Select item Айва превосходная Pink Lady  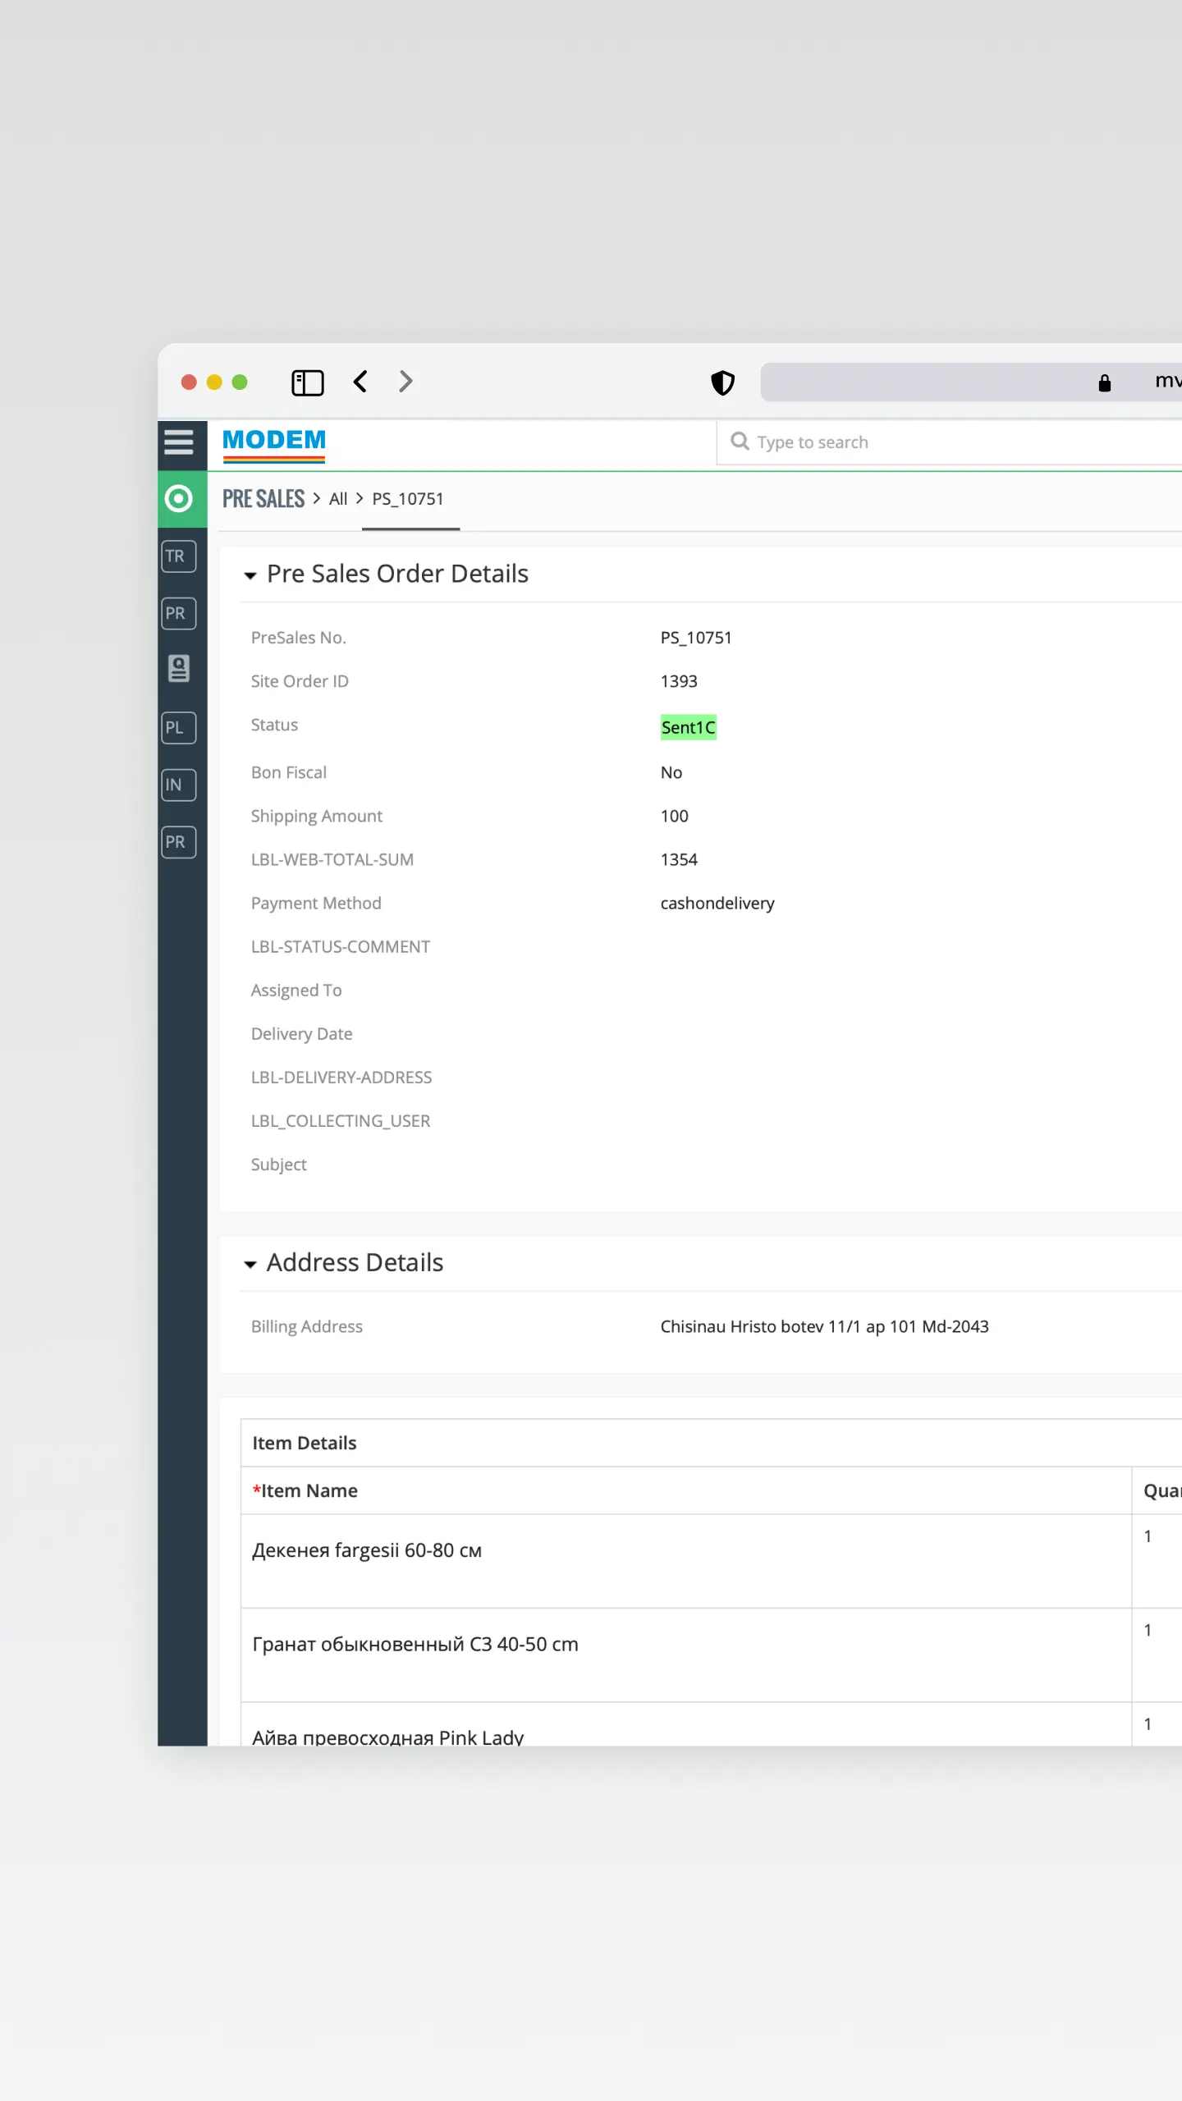(x=387, y=1737)
